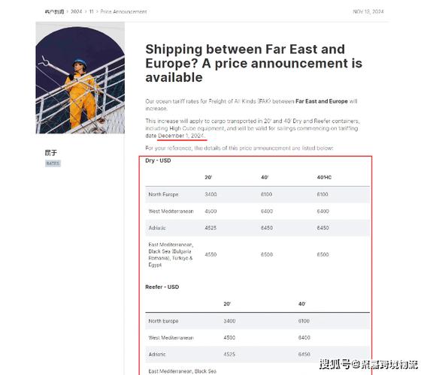
Task: Click bold Far East and Europe text
Action: point(322,101)
